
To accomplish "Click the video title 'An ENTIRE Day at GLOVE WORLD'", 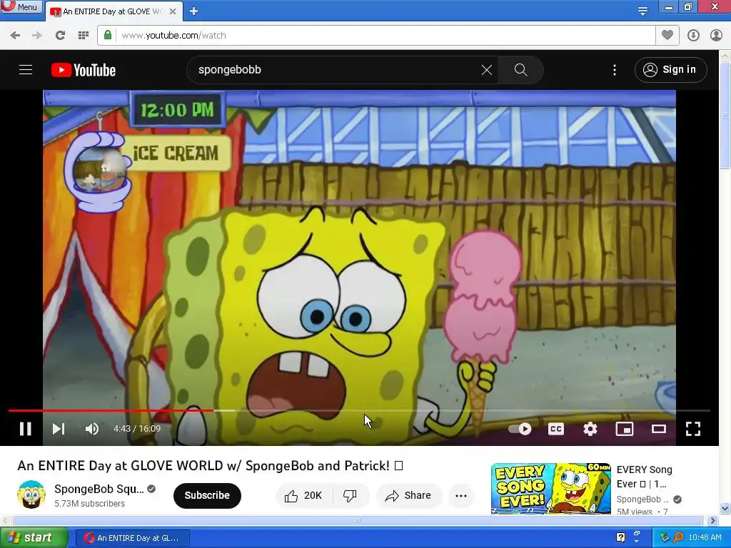I will (210, 466).
